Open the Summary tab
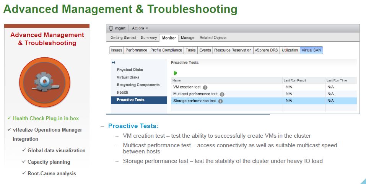366x184 pixels. 148,37
